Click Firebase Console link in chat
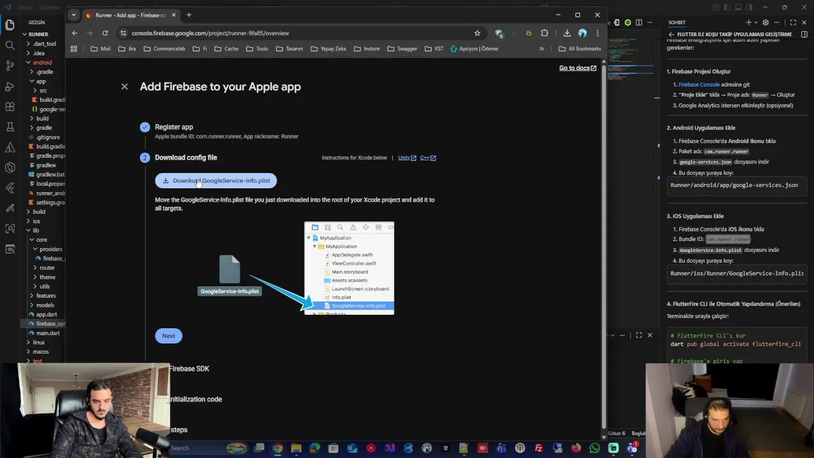The height and width of the screenshot is (458, 814). (699, 85)
